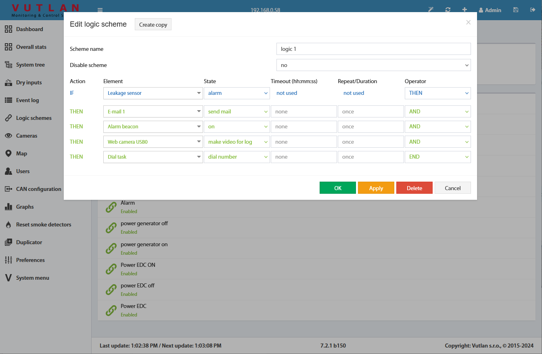This screenshot has height=354, width=542.
Task: Select Logic schemes in the sidebar
Action: [x=33, y=118]
